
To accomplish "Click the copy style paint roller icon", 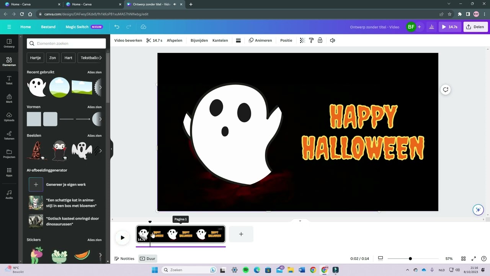I will [311, 40].
